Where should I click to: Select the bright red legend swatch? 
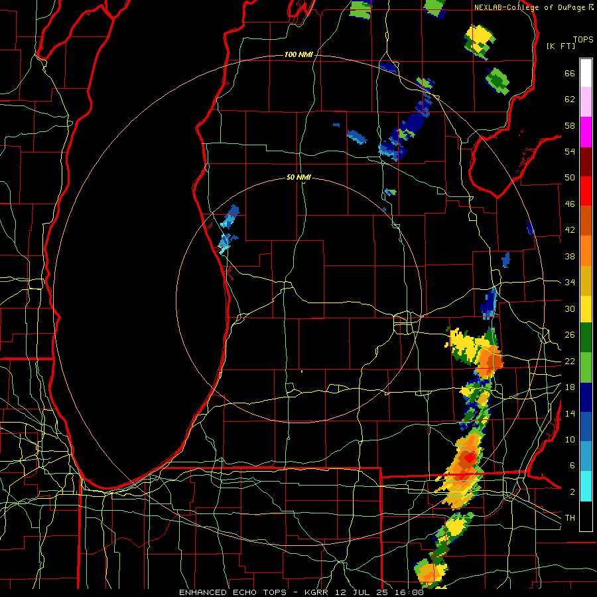point(586,191)
